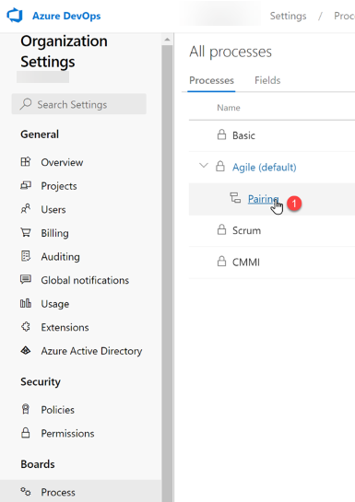Click the Users icon in sidebar
Screen dimensions: 355x502
(26, 209)
